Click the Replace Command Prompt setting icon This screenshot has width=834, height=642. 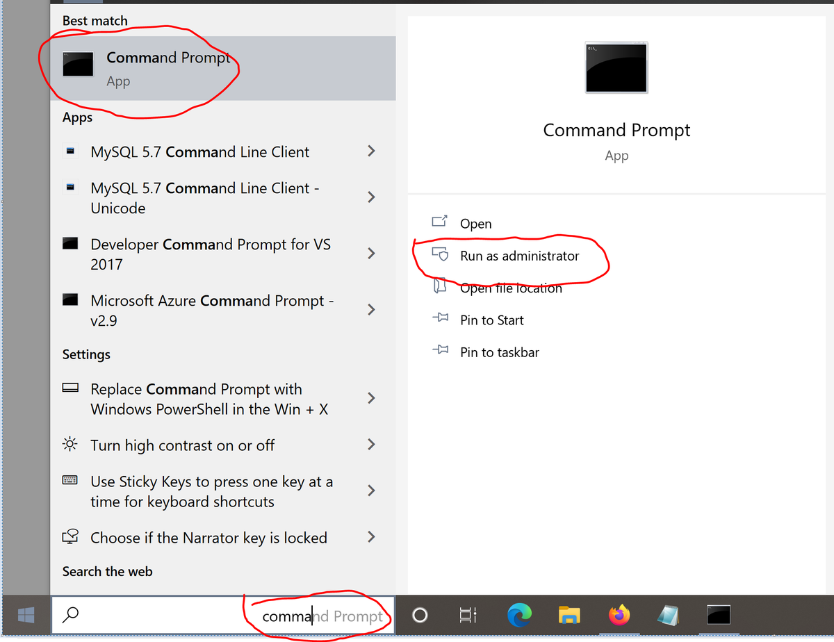pos(70,388)
